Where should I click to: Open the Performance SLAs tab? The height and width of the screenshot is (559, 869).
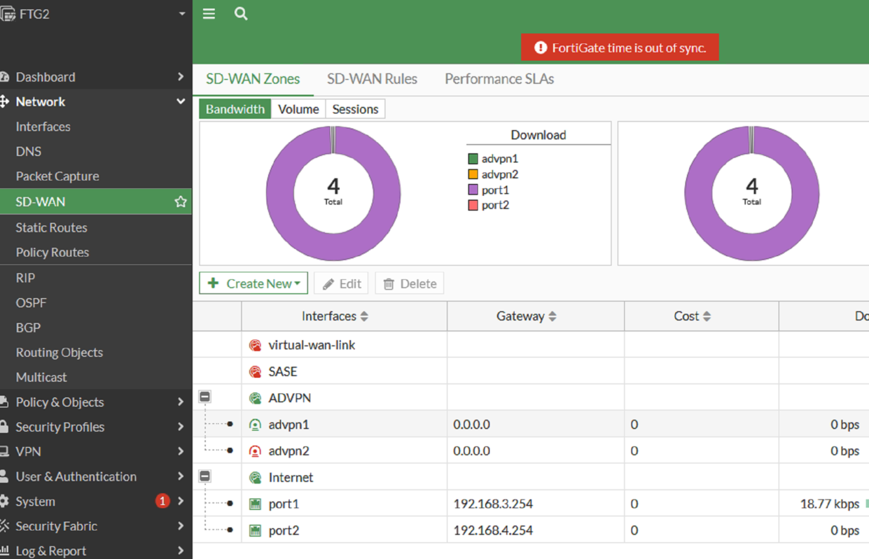point(499,79)
